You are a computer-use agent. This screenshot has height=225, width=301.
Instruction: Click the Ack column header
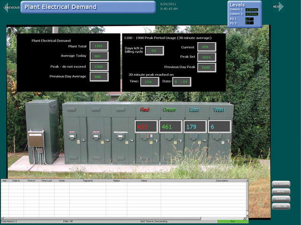[x=5, y=180]
